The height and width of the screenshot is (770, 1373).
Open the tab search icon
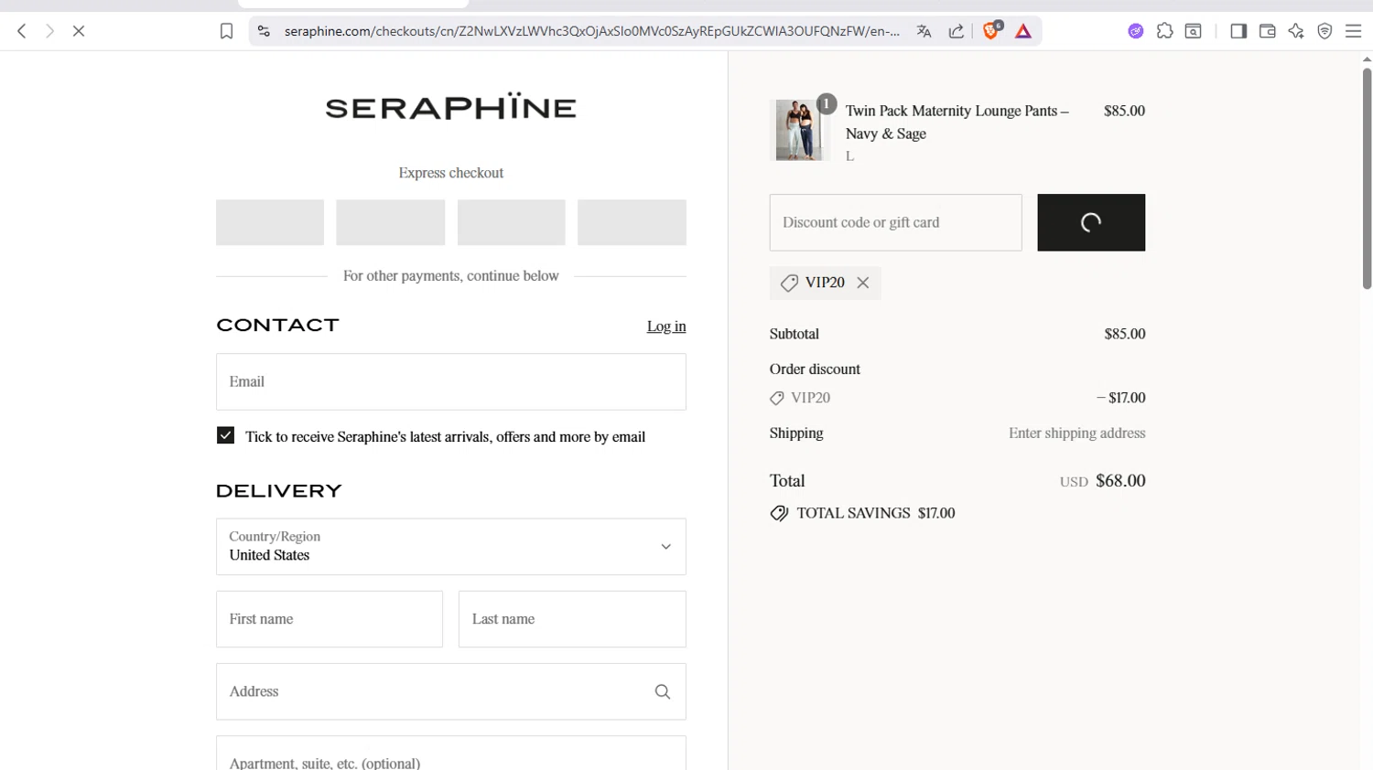coord(1194,31)
